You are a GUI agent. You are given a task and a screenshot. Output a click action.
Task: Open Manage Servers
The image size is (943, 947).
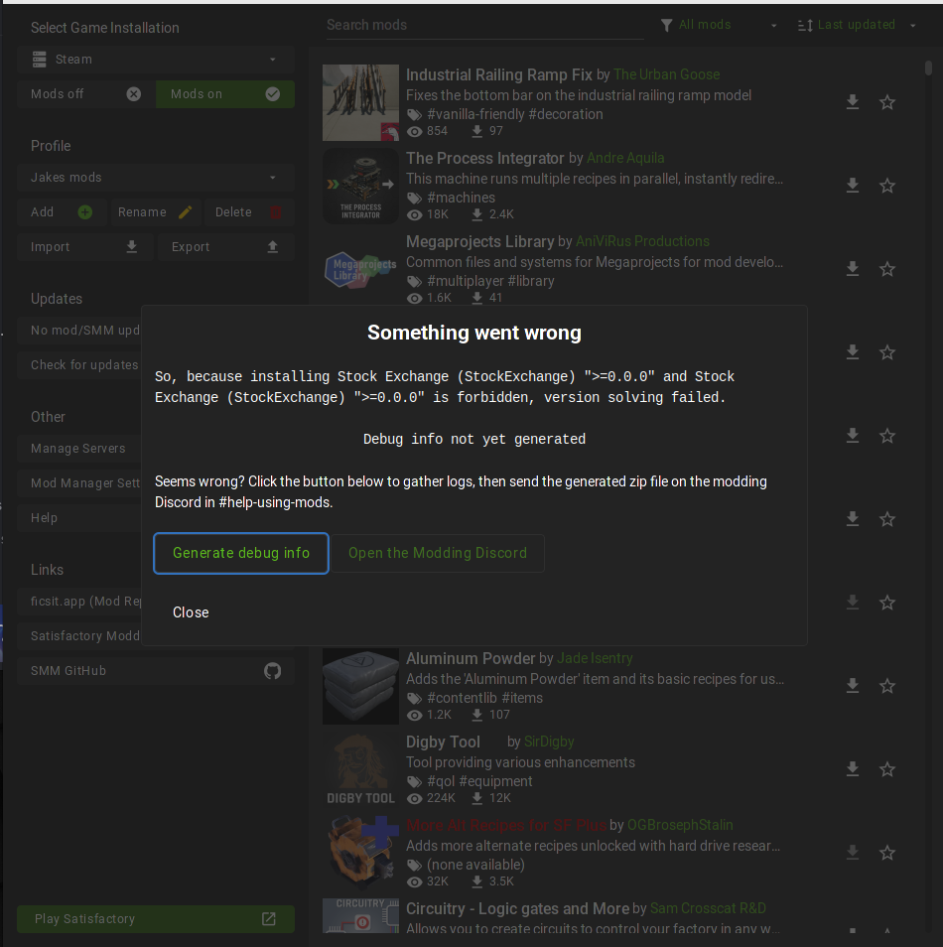click(79, 449)
